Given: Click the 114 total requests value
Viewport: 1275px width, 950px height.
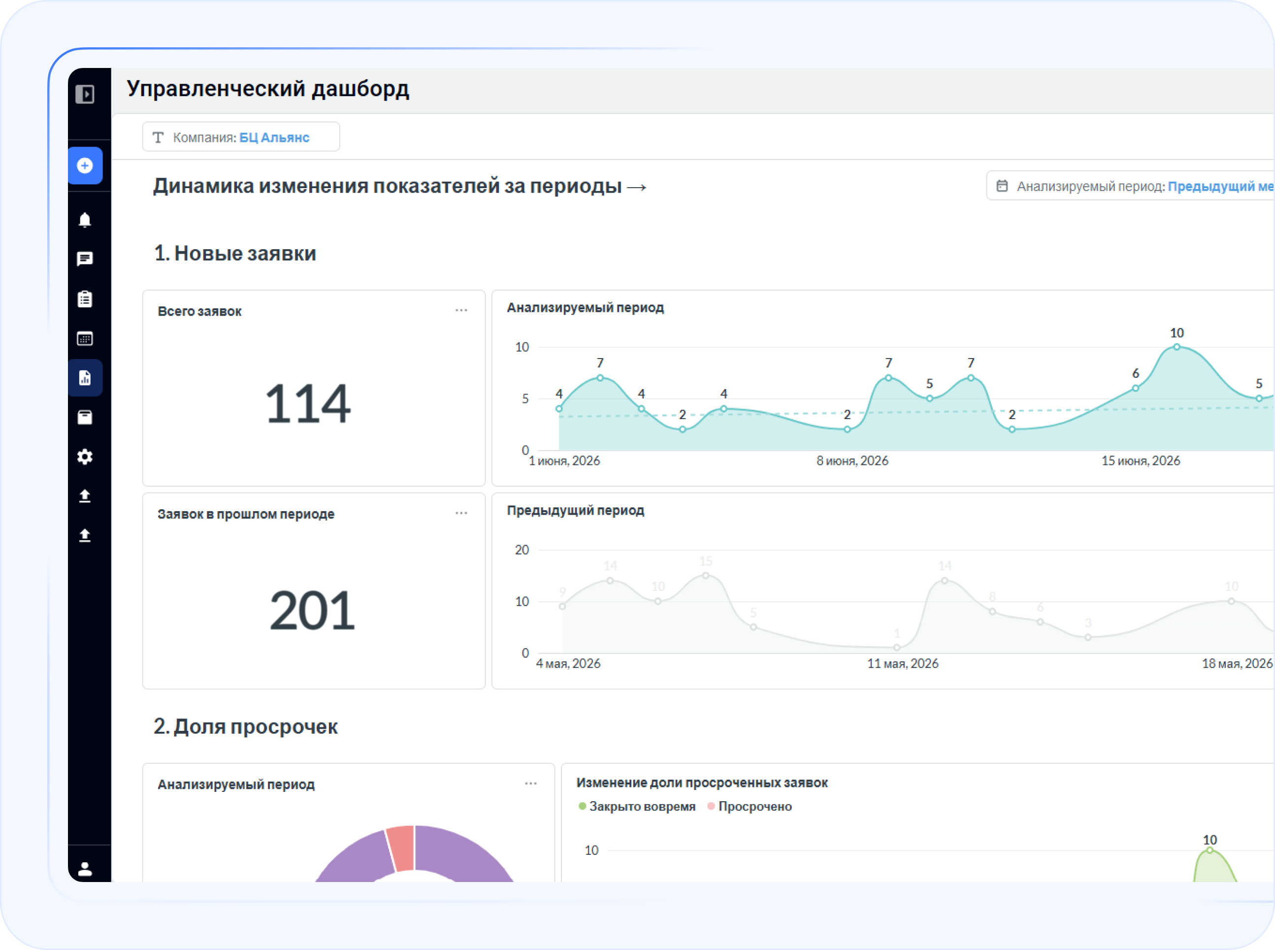Looking at the screenshot, I should tap(308, 404).
